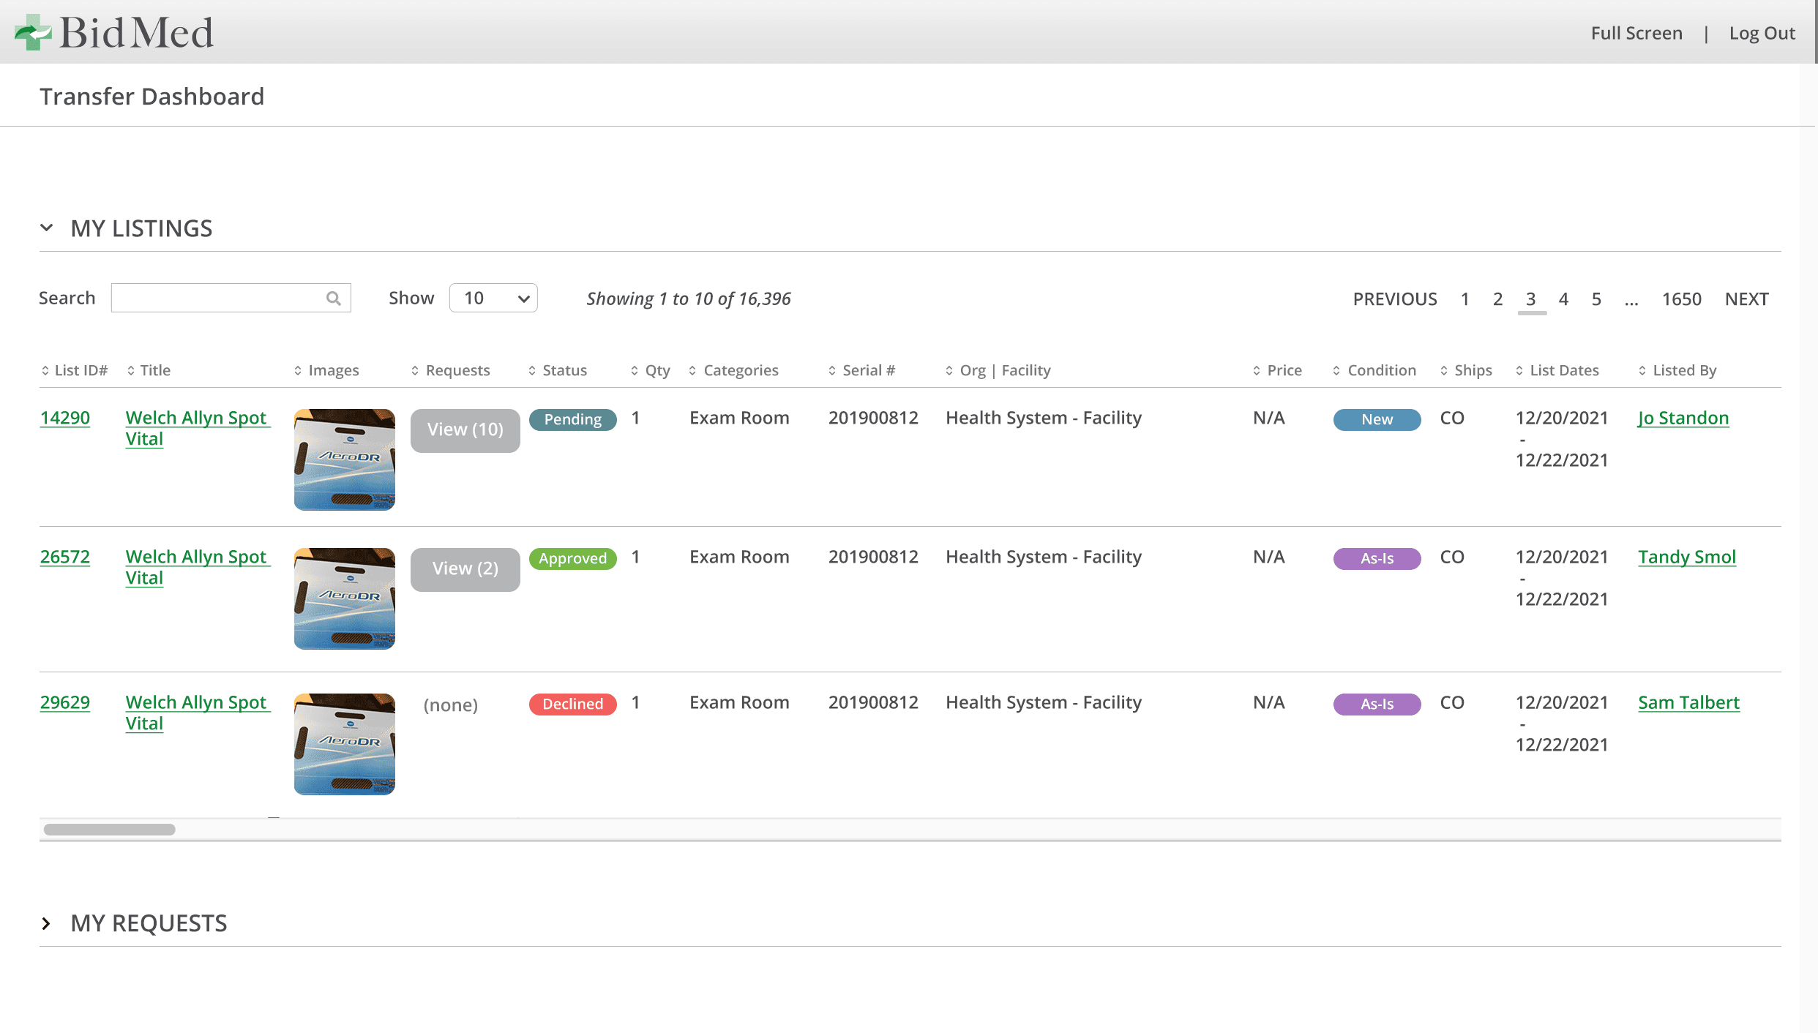The width and height of the screenshot is (1818, 1033).
Task: Click View (2) requests button
Action: click(465, 569)
